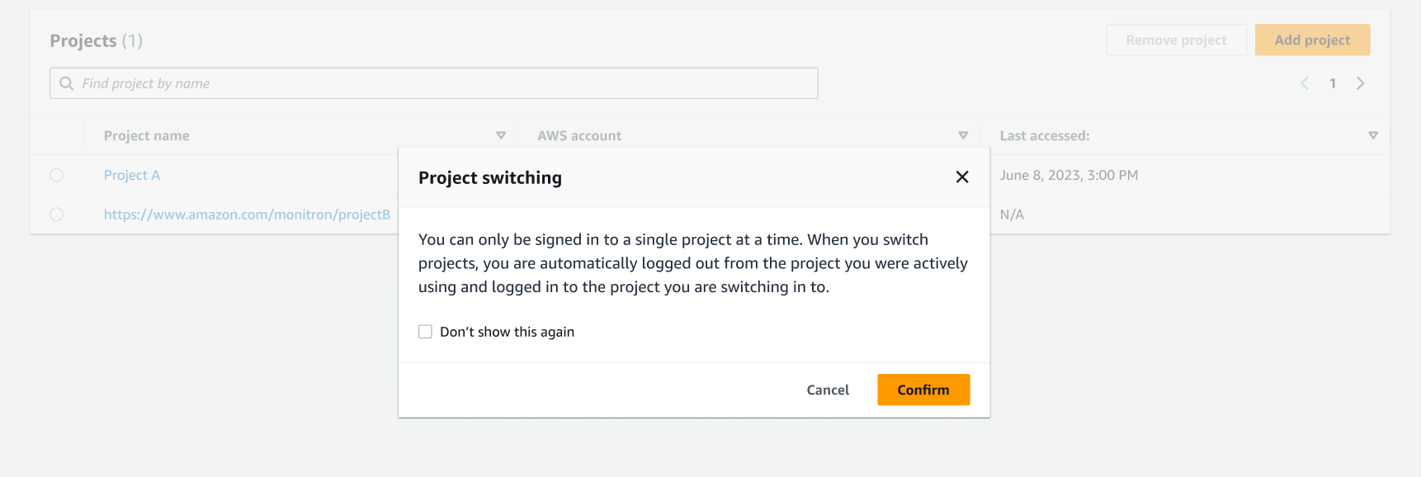Click the search magnifier icon
1421x477 pixels.
tap(66, 83)
